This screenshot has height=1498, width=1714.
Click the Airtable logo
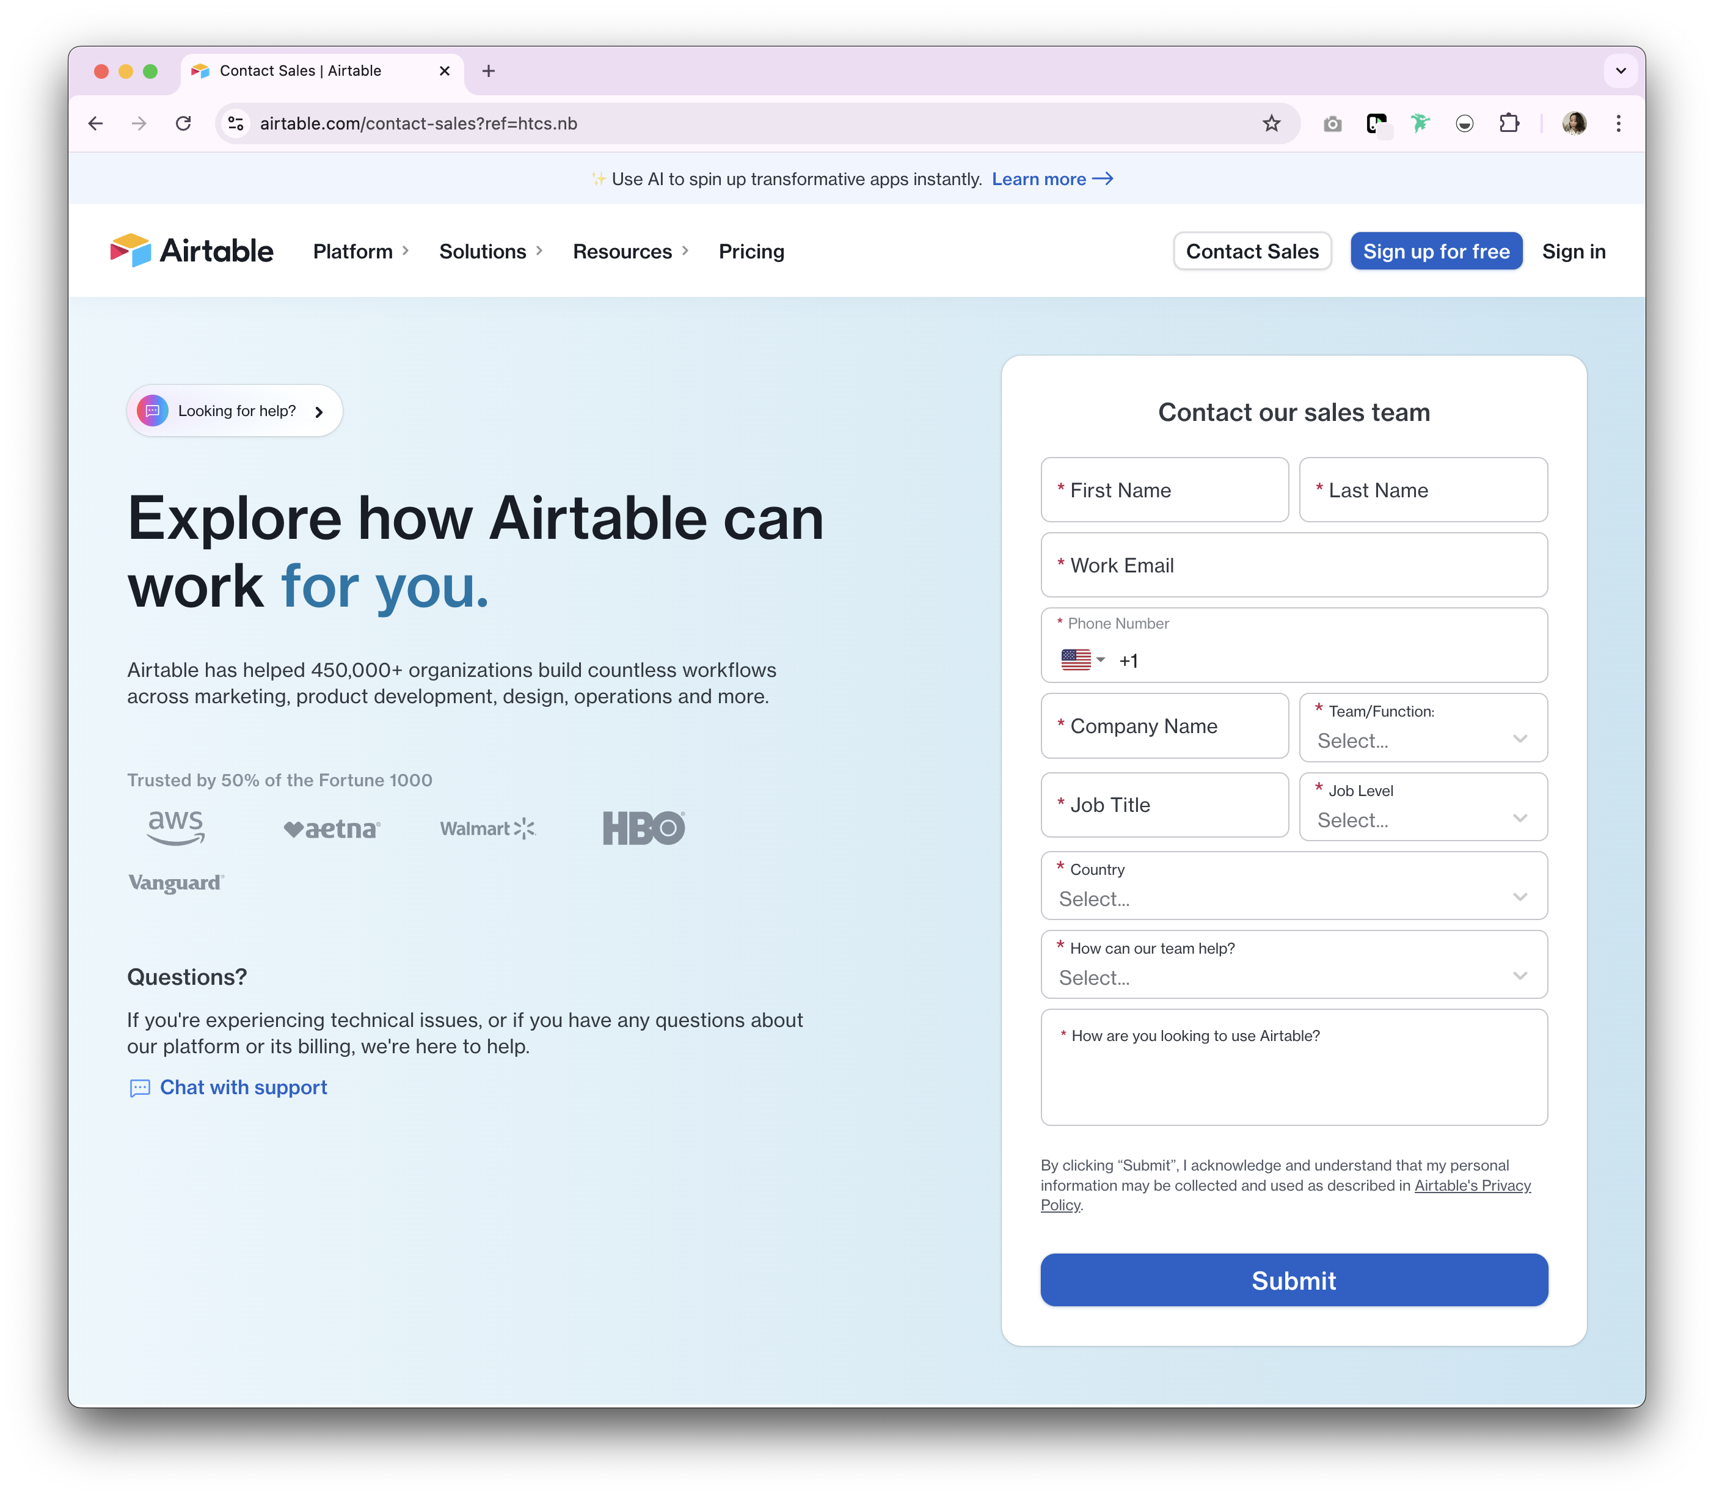click(x=191, y=250)
